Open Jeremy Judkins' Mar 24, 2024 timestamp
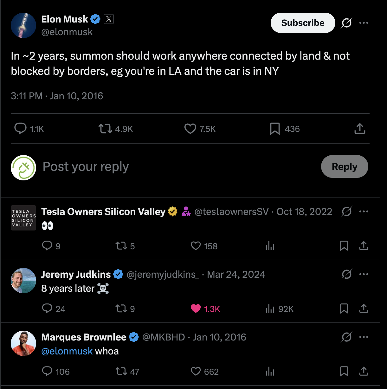This screenshot has height=389, width=387. pyautogui.click(x=236, y=274)
